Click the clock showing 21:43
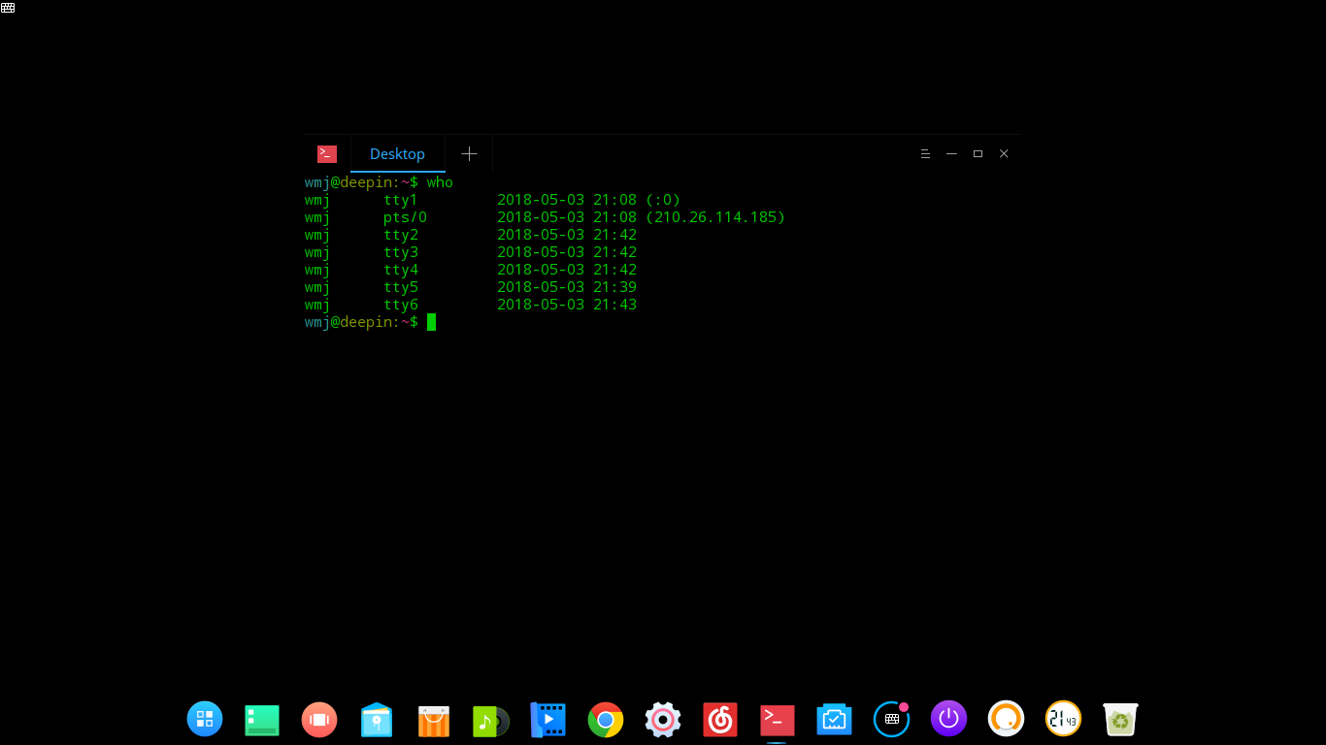The height and width of the screenshot is (745, 1326). tap(1063, 720)
